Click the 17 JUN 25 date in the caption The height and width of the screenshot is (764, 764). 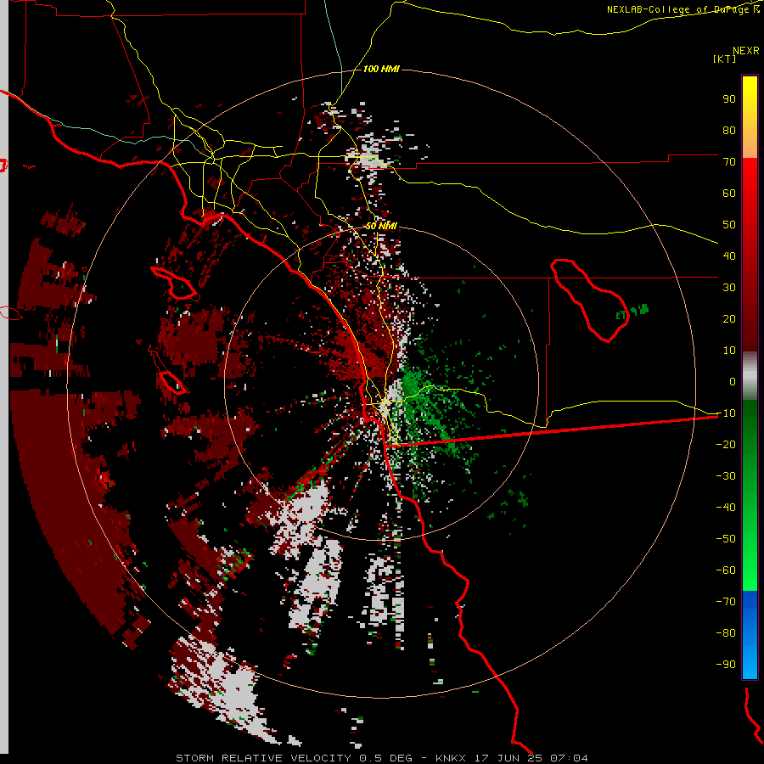[508, 758]
